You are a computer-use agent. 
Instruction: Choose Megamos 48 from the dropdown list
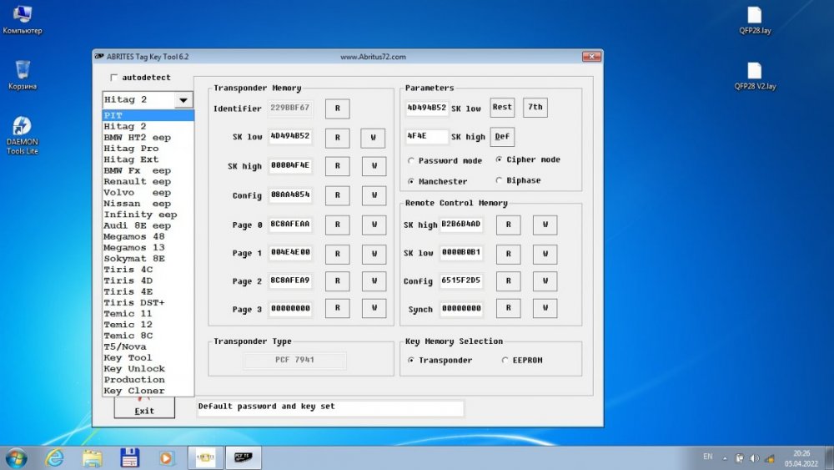coord(133,236)
